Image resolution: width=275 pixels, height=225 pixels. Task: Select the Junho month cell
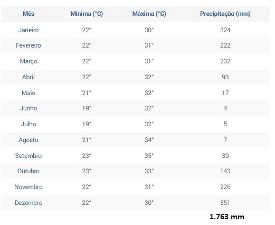29,108
